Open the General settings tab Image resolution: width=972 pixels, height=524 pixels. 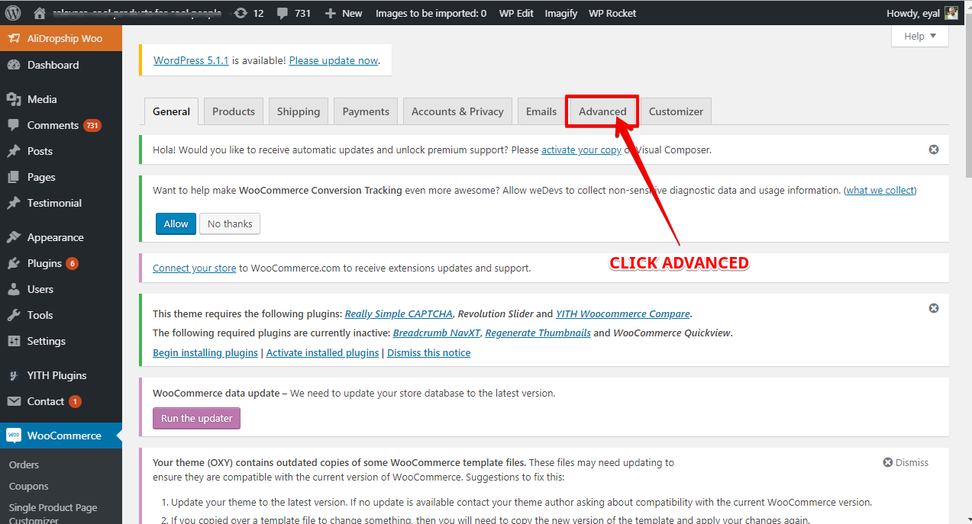point(172,111)
